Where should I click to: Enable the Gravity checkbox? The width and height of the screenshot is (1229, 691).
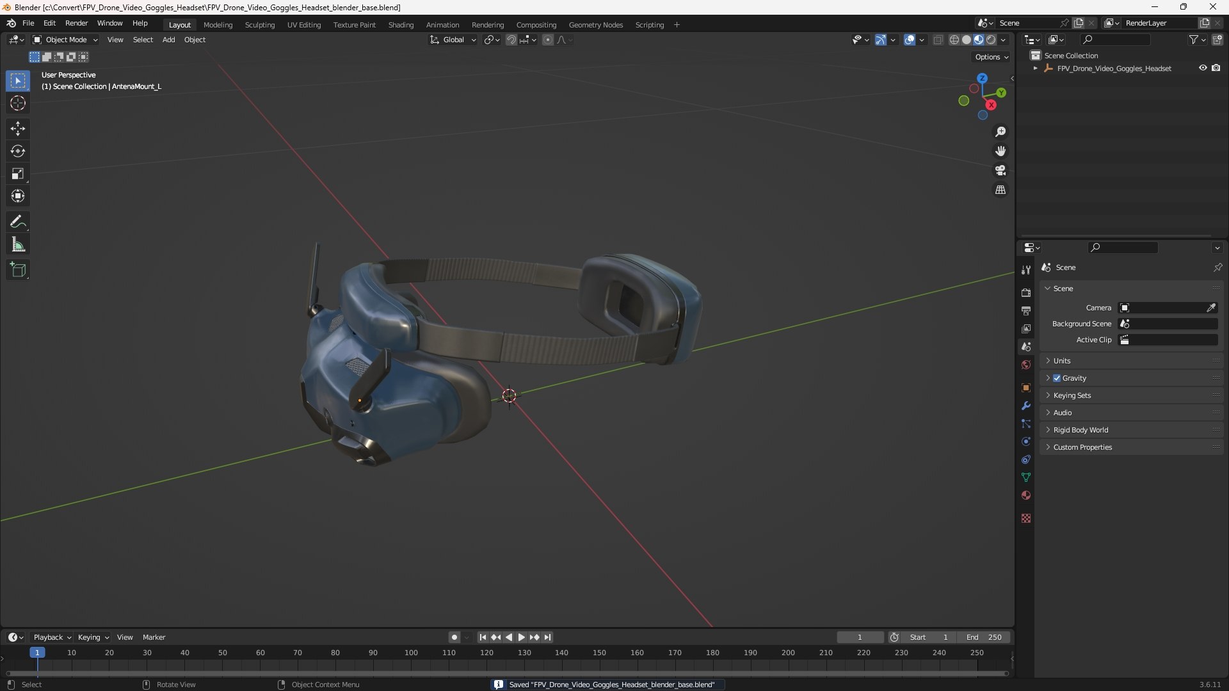(x=1057, y=378)
